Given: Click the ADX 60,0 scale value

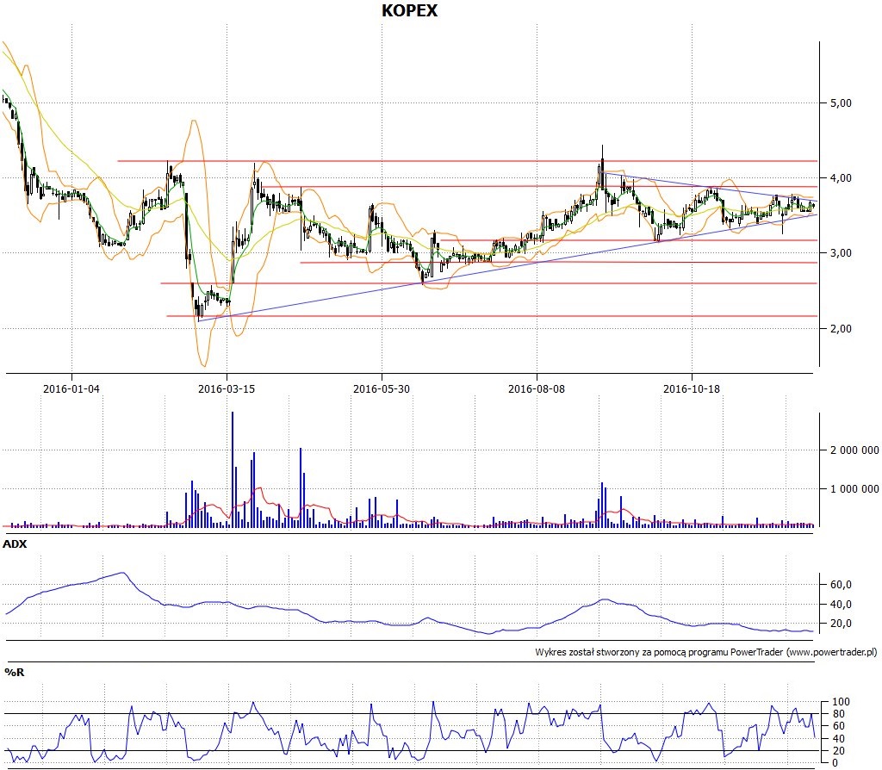Looking at the screenshot, I should 841,584.
